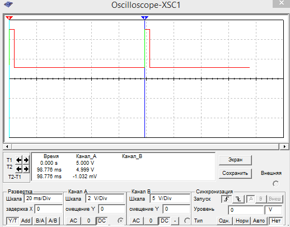
Task: Click the Время column header
Action: point(51,156)
